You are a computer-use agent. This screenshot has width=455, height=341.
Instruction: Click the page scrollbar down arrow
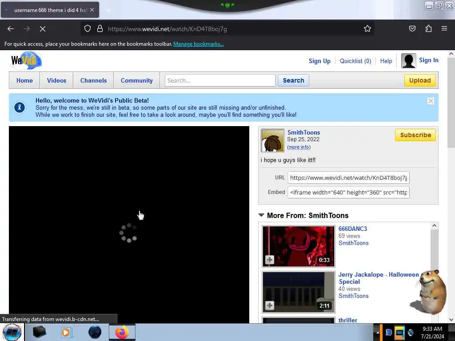pyautogui.click(x=451, y=320)
